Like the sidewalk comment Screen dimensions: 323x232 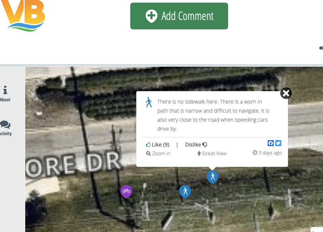[x=158, y=145]
